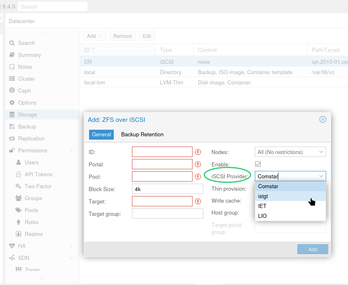348x285 pixels.
Task: Expand the HA section arrow
Action: tap(71, 246)
